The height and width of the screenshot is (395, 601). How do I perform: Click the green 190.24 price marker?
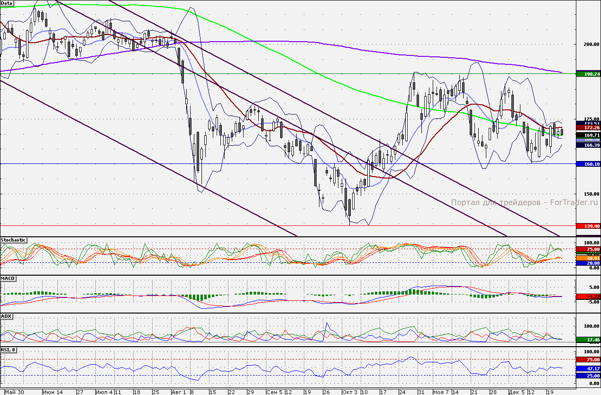[587, 74]
